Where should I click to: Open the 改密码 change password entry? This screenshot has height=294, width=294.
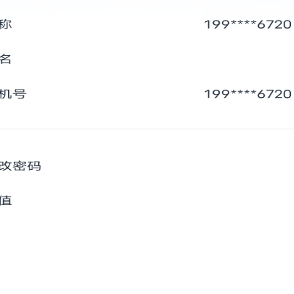147,166
